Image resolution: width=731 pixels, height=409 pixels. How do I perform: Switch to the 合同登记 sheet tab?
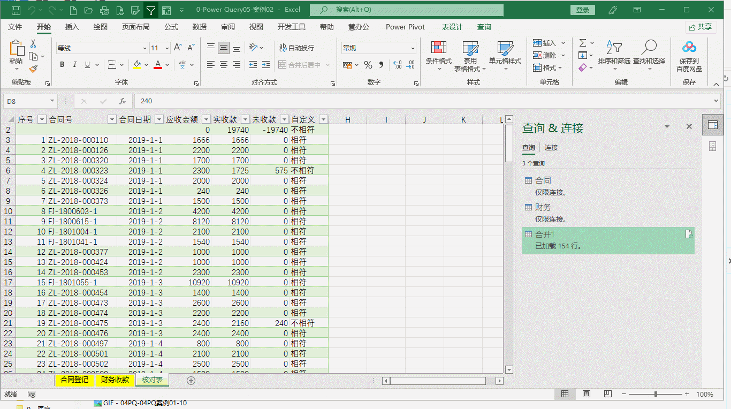pos(74,380)
